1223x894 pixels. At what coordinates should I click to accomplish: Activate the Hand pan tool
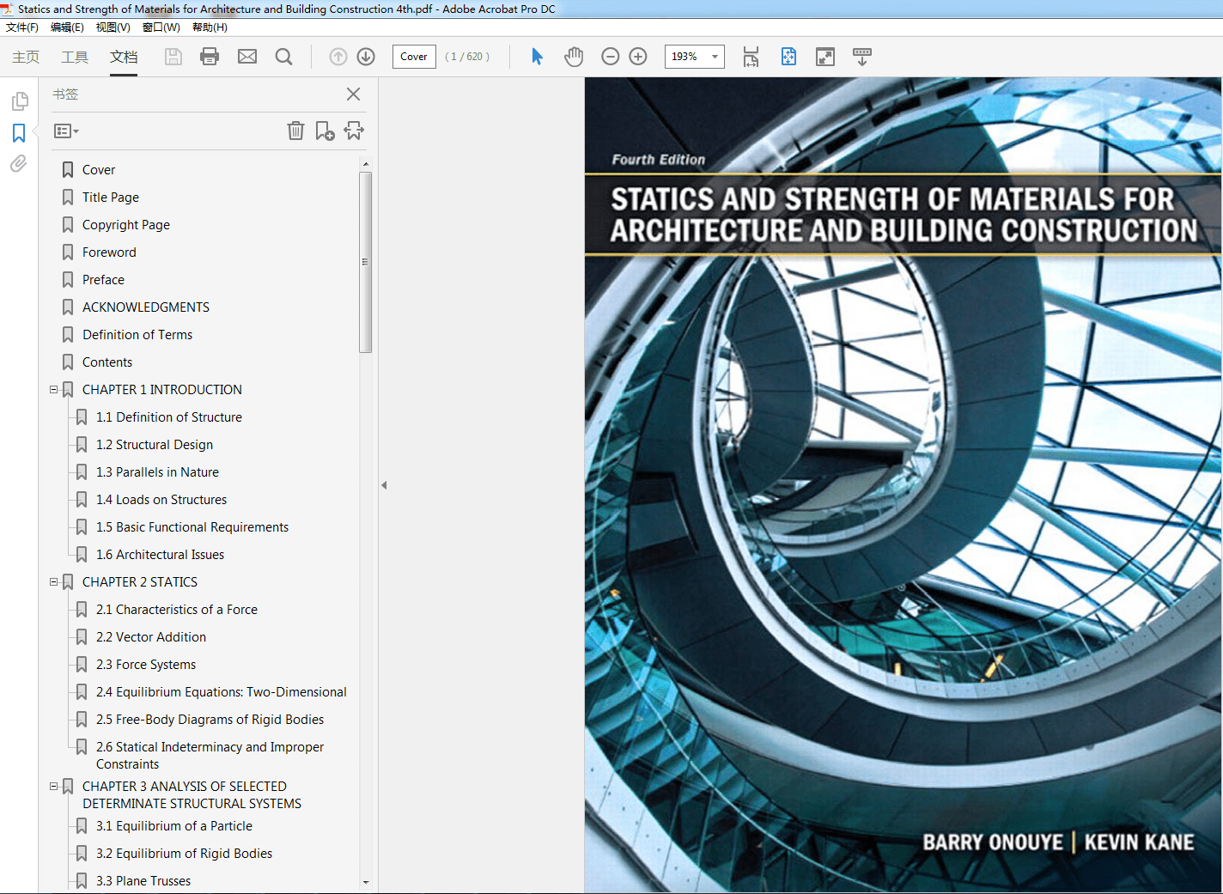coord(574,57)
